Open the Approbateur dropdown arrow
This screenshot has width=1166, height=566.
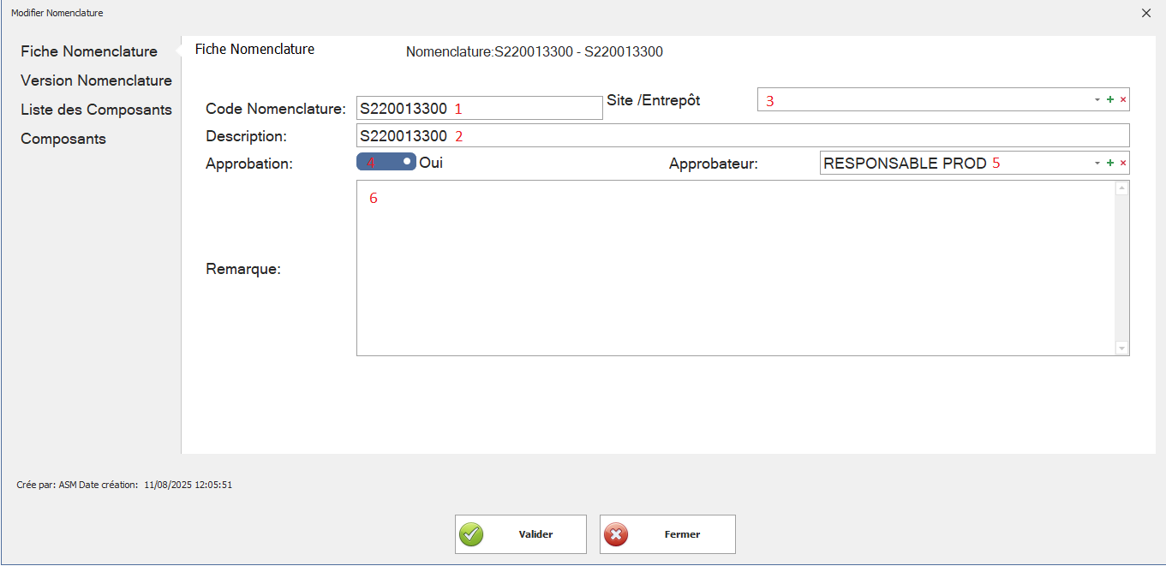coord(1097,164)
